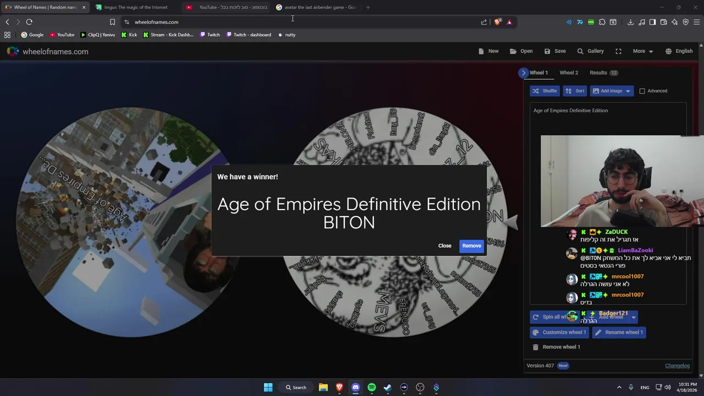704x396 pixels.
Task: Open YouTube bookmark
Action: tap(62, 35)
